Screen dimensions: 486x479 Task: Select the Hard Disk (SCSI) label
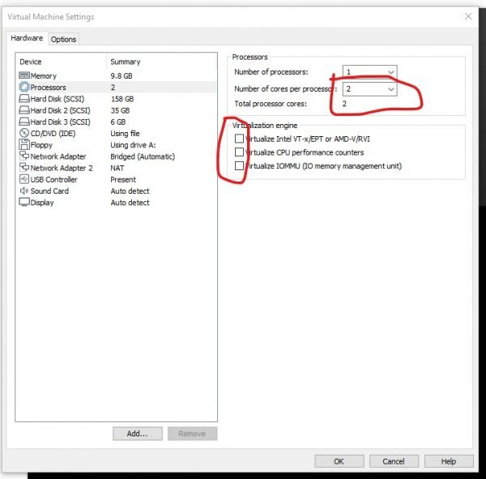[58, 99]
